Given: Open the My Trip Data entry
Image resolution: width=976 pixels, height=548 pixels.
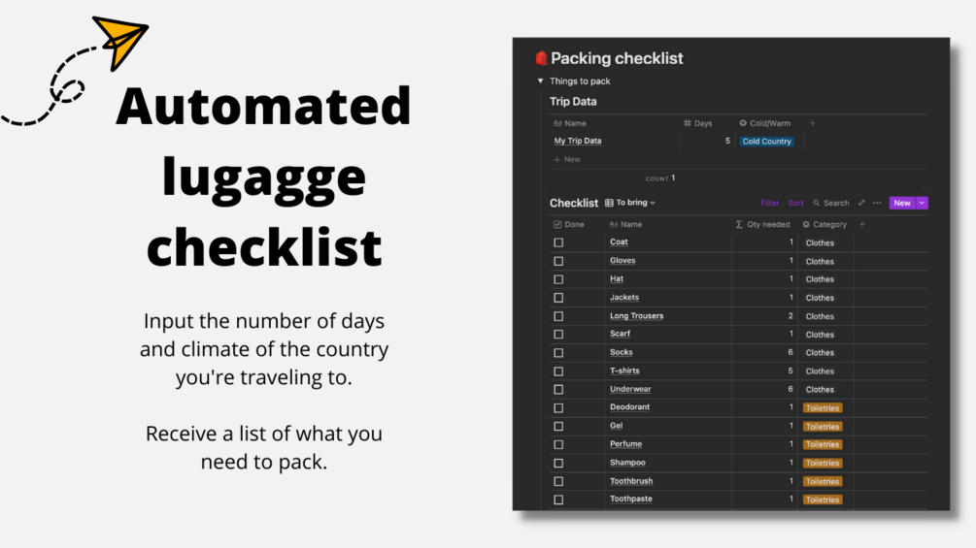Looking at the screenshot, I should click(x=578, y=142).
